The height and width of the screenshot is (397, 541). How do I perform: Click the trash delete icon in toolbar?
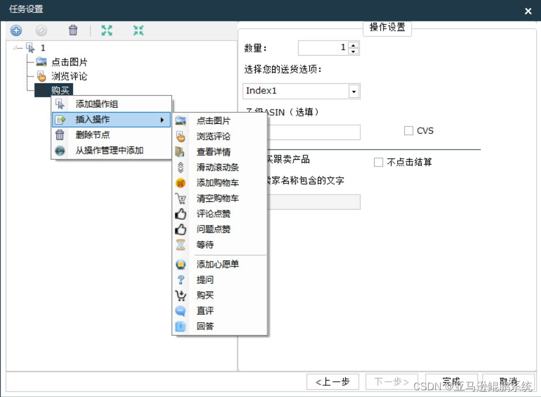coord(73,30)
